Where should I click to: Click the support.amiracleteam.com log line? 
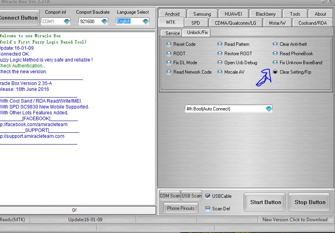[x=32, y=136]
